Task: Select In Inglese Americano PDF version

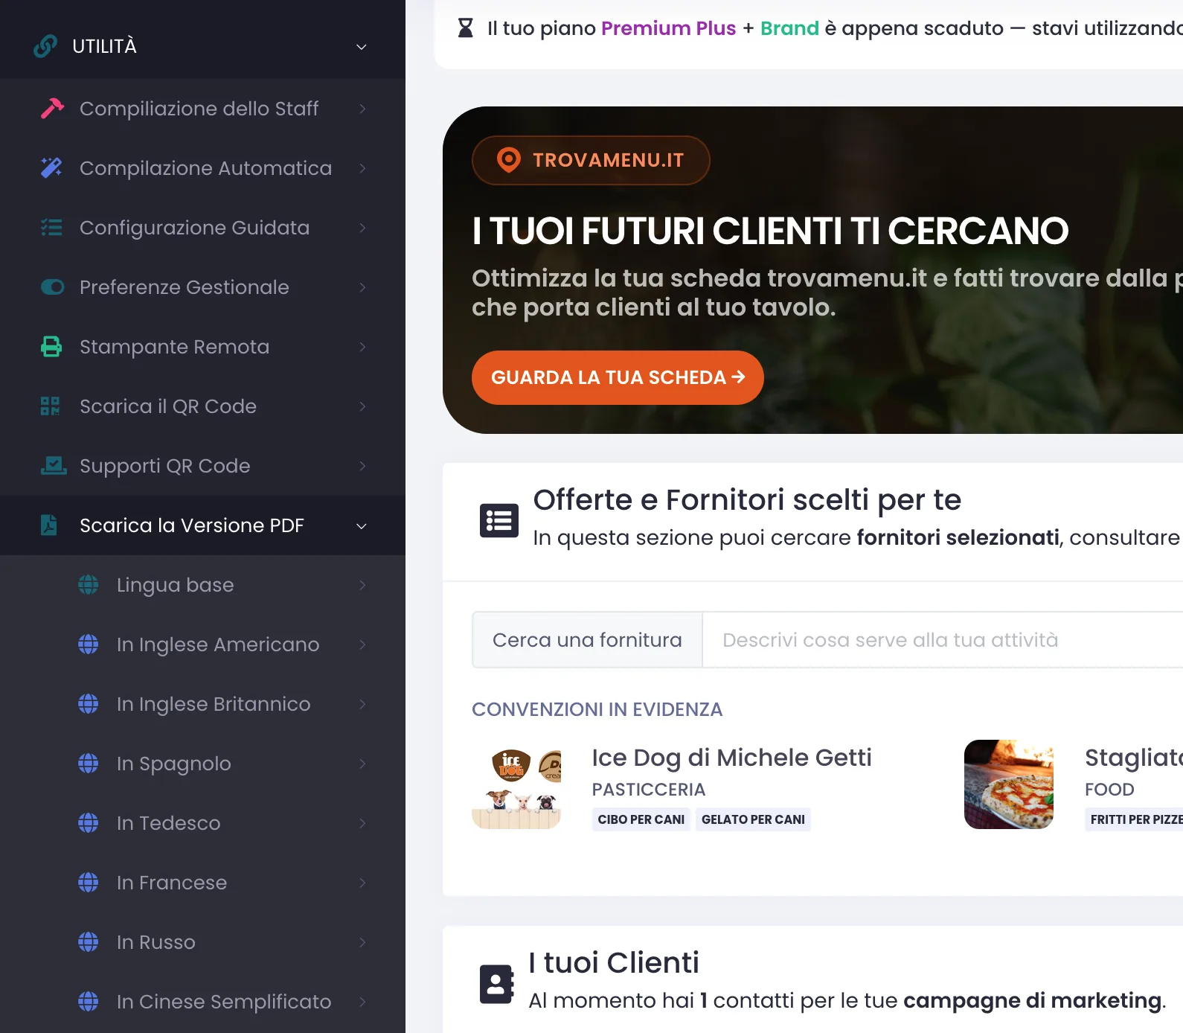Action: [202, 645]
